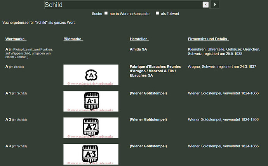Enable 'nur in Wortmarkenspalte' checkbox

pos(106,13)
